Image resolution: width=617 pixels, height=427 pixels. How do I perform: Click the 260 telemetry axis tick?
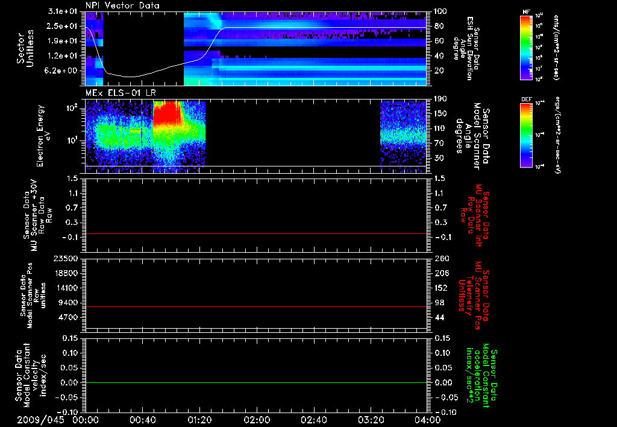tap(440, 258)
